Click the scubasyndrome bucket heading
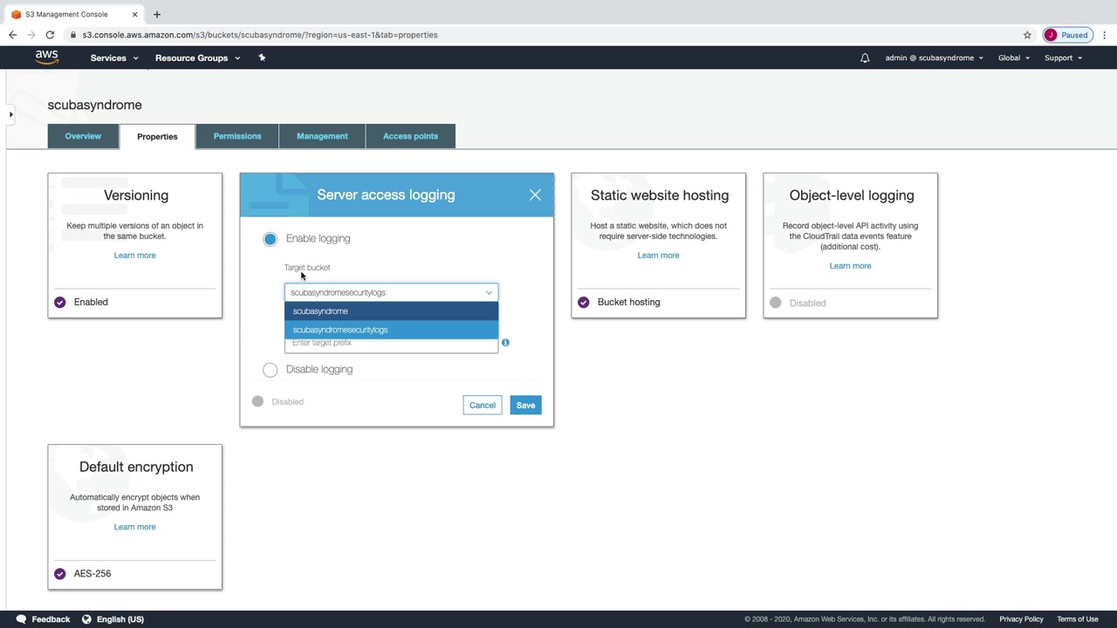This screenshot has height=628, width=1117. click(94, 105)
